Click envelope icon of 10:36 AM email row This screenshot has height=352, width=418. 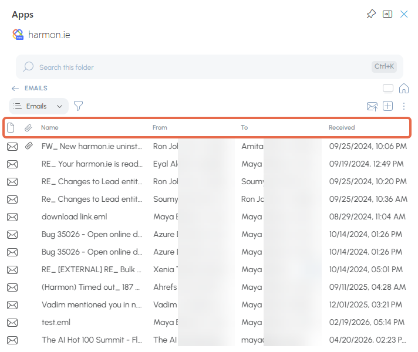[x=12, y=199]
